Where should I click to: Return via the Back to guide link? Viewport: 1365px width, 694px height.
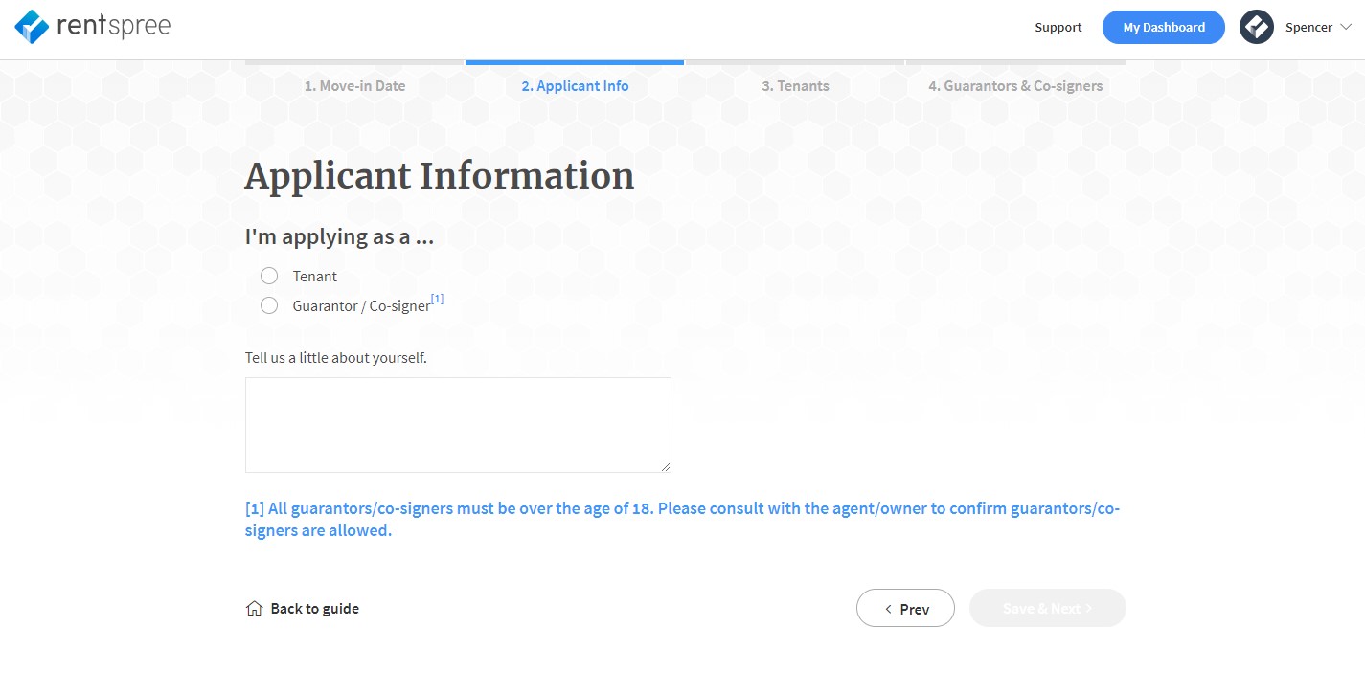[314, 609]
